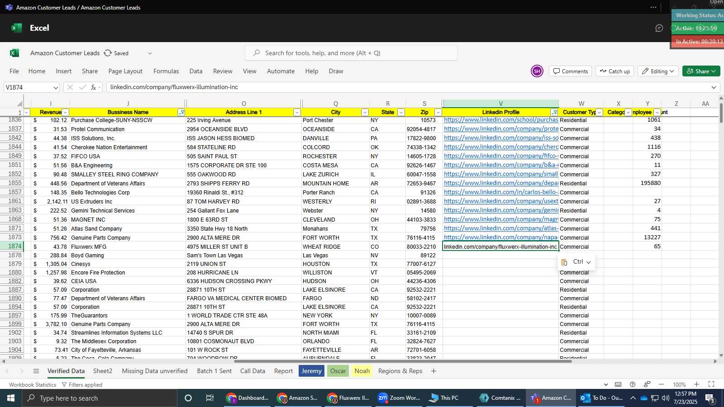
Task: Open the Automate ribbon tab
Action: pyautogui.click(x=281, y=71)
